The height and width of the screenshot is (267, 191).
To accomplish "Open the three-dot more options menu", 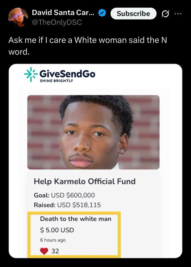I will tap(178, 14).
